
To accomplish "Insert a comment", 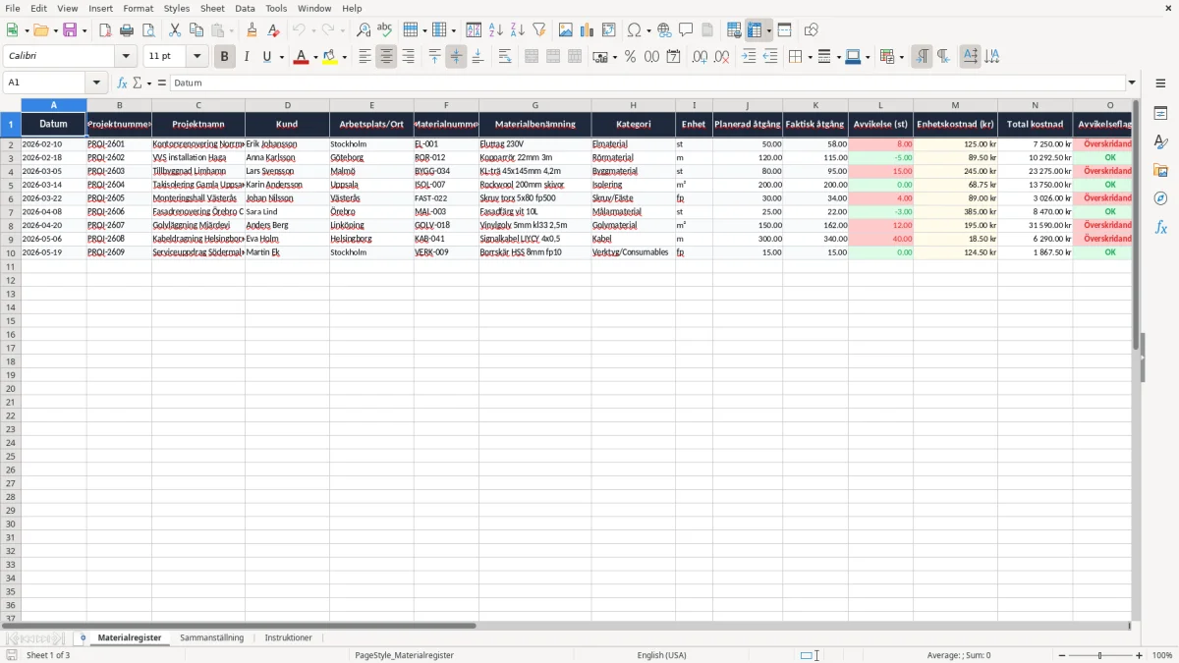I will click(686, 30).
